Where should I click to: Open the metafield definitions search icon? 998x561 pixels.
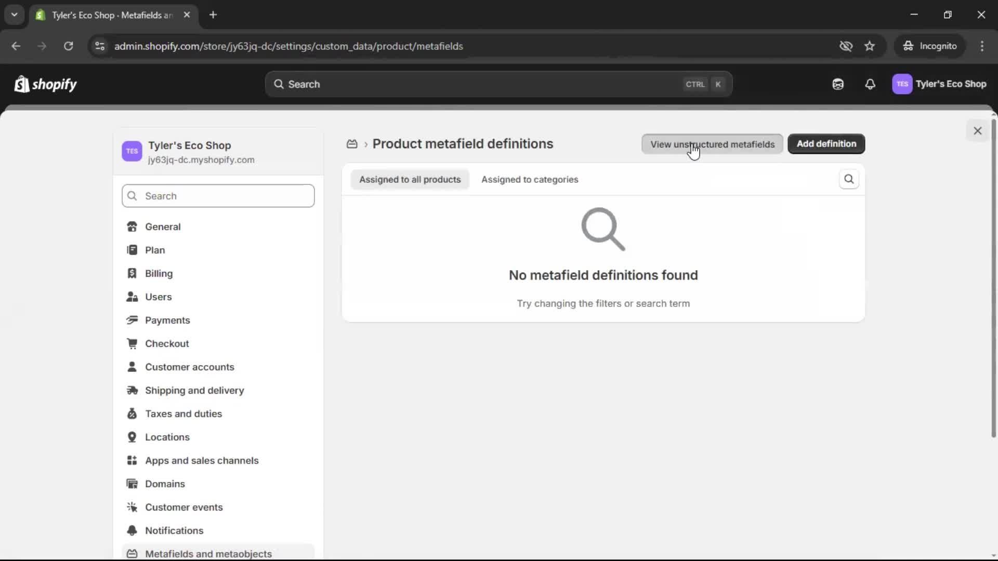[849, 179]
